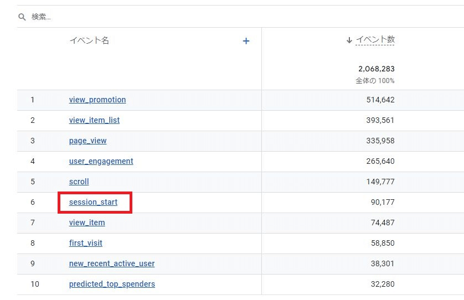This screenshot has height=300, width=464.
Task: Open the new_recent_active_user event
Action: 112,263
